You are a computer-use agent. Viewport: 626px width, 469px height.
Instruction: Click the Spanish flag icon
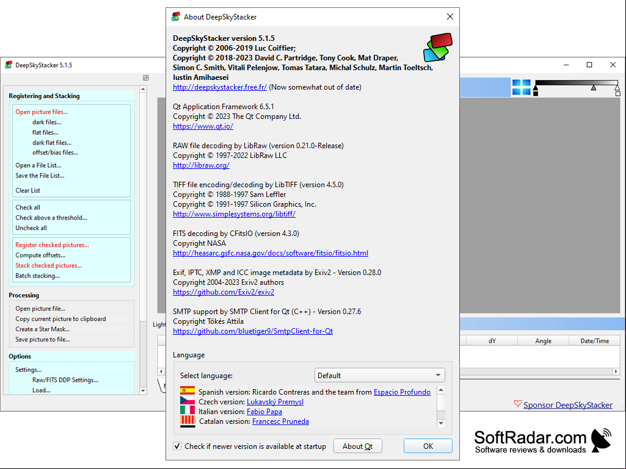pos(187,391)
